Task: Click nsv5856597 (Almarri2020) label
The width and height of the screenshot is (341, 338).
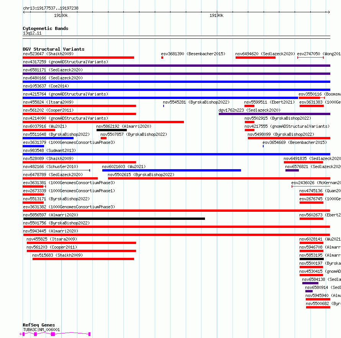Action: click(51, 215)
